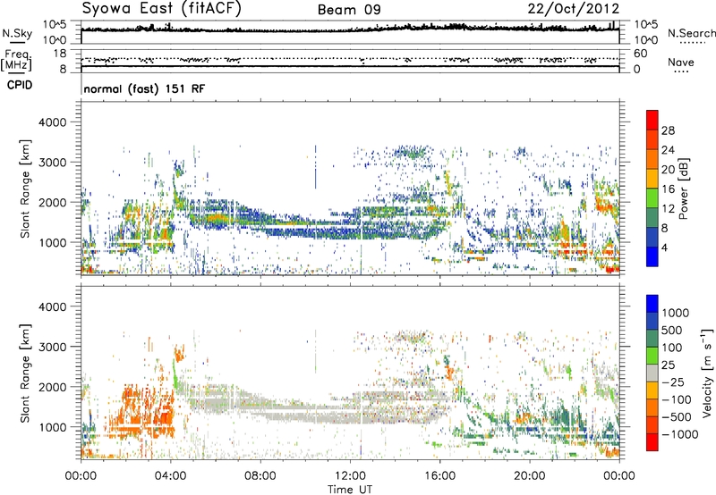Click 'normal (fast) 151 RF' text

coord(144,88)
